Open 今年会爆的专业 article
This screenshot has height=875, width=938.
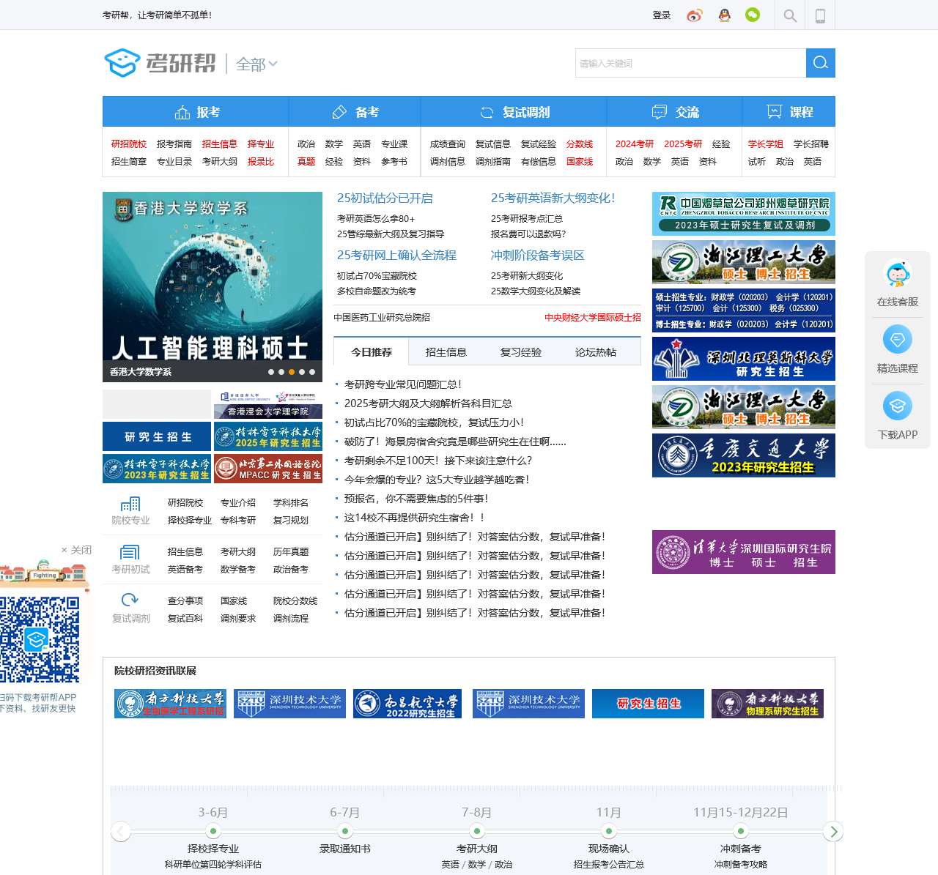point(437,480)
